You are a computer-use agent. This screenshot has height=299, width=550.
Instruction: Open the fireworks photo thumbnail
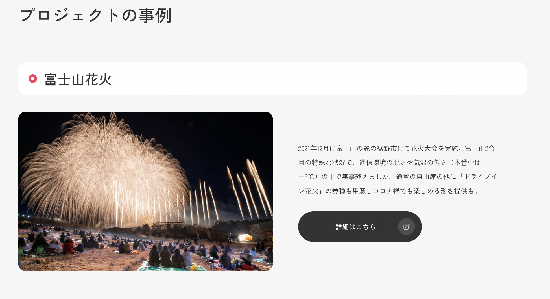pos(145,191)
